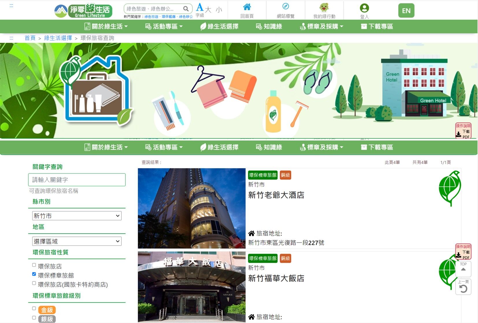Open the 新竹福華大飯店 photo thumbnail
This screenshot has height=323, width=478.
coord(192,287)
